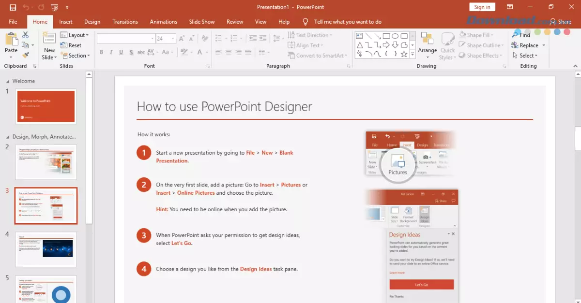Decrease font size icon
The height and width of the screenshot is (303, 581).
(192, 38)
